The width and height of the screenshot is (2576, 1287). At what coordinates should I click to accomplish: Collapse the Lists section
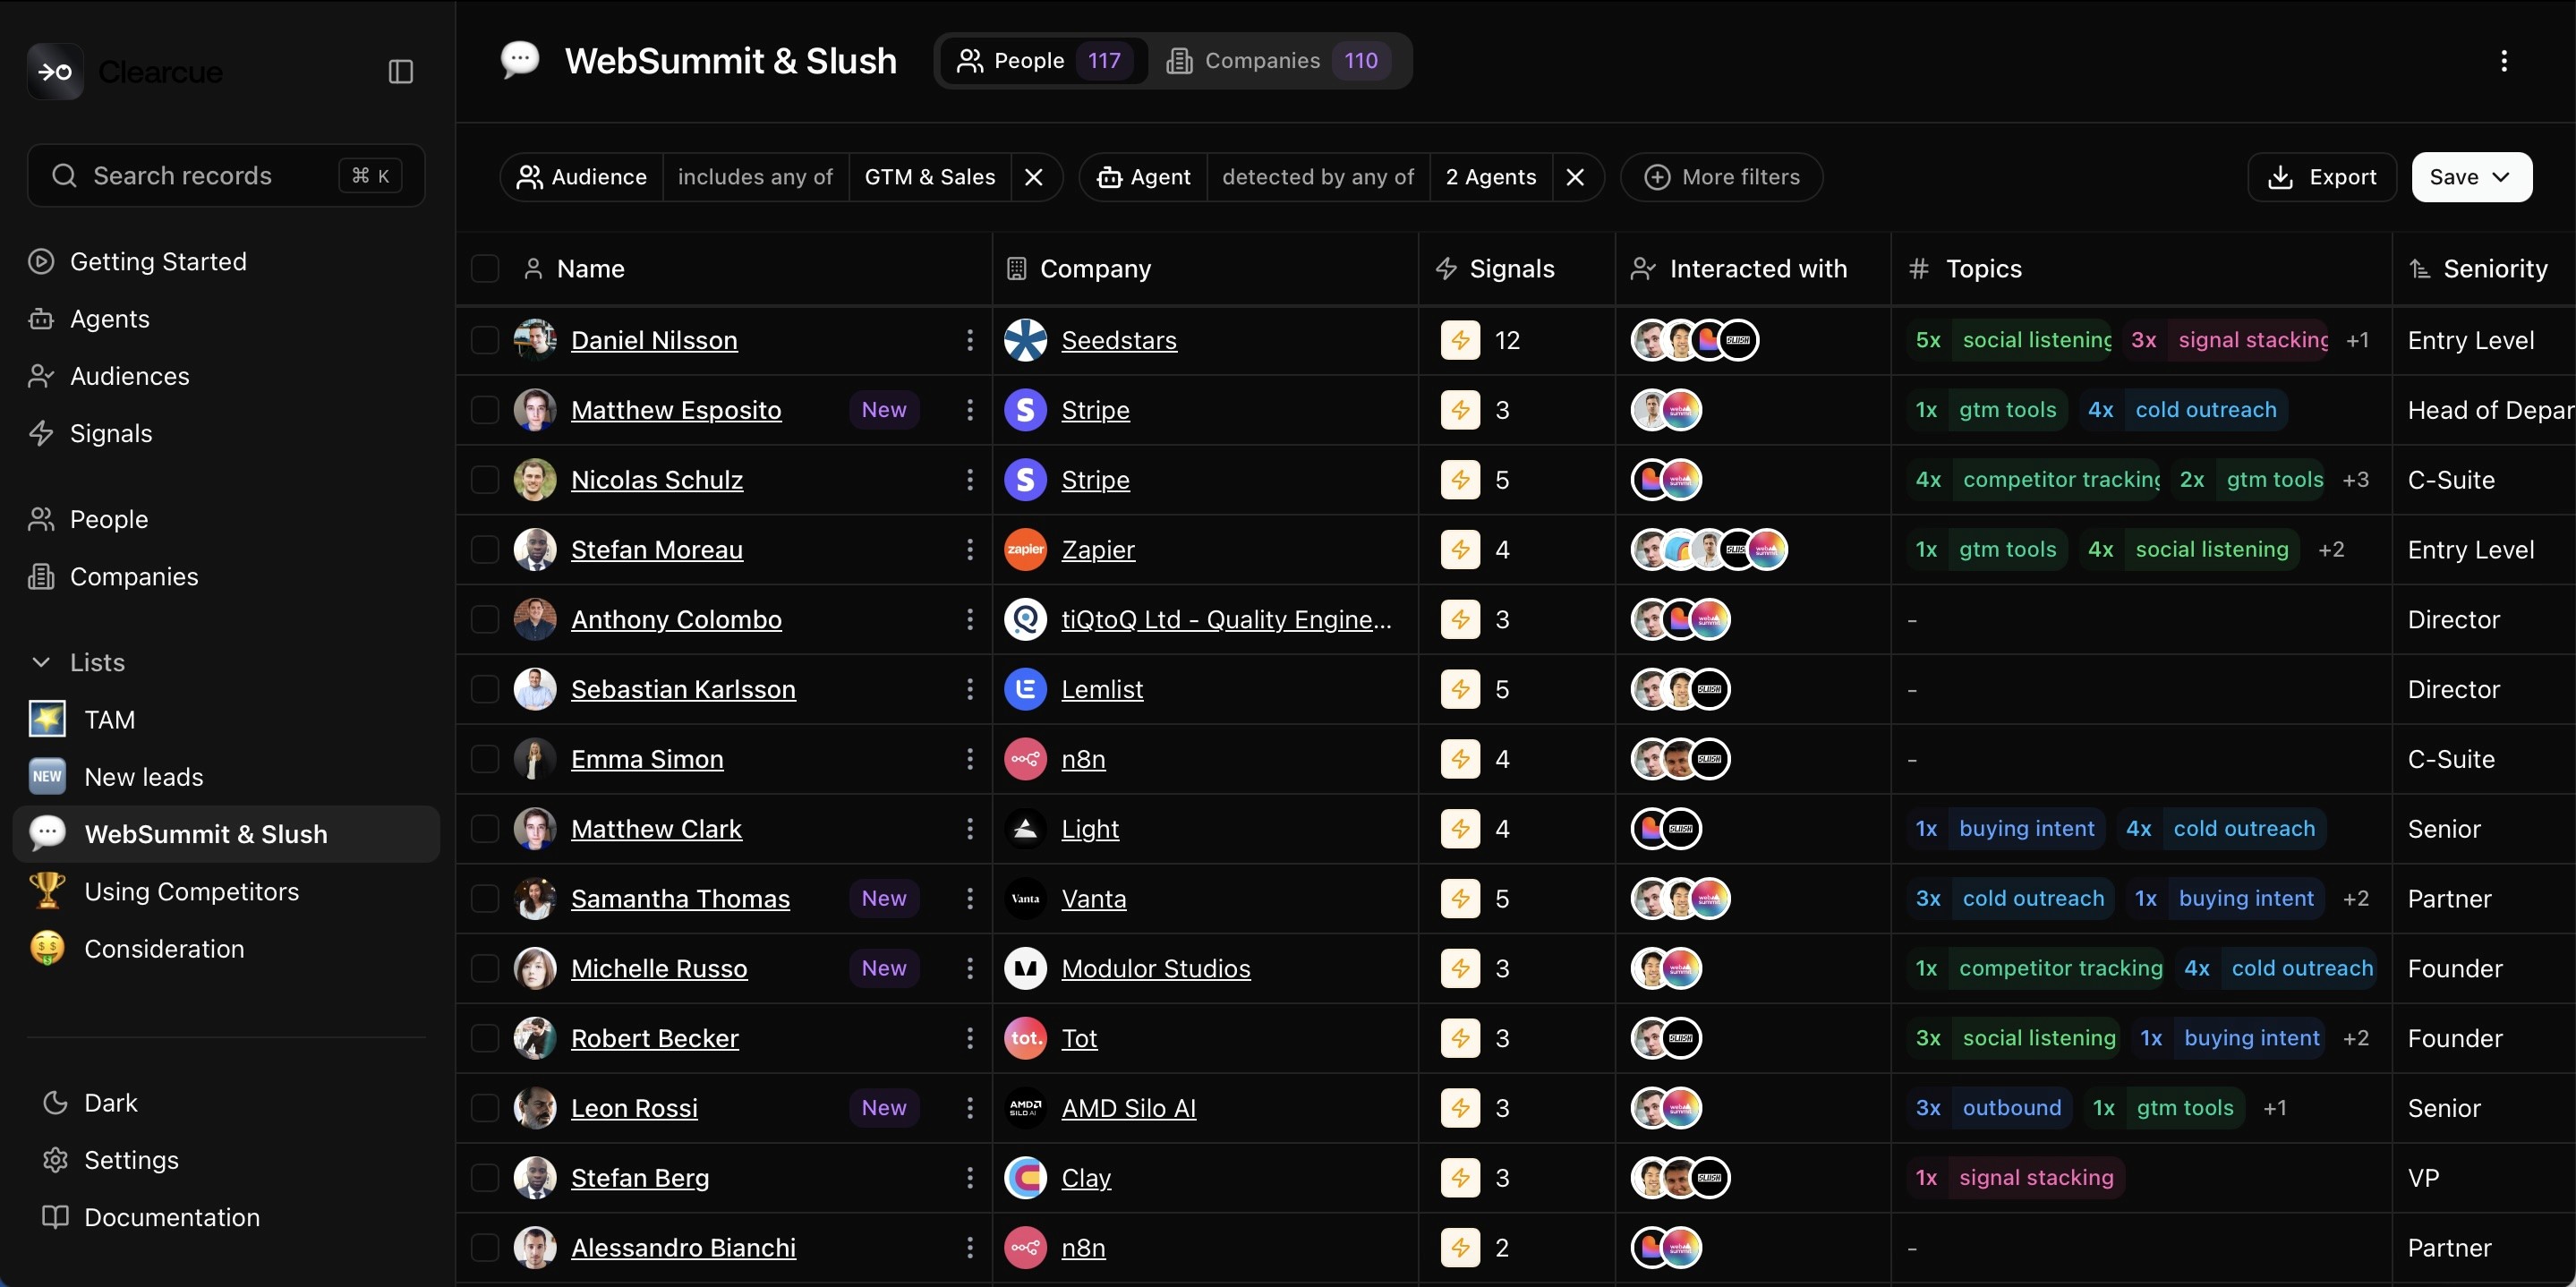pyautogui.click(x=41, y=662)
